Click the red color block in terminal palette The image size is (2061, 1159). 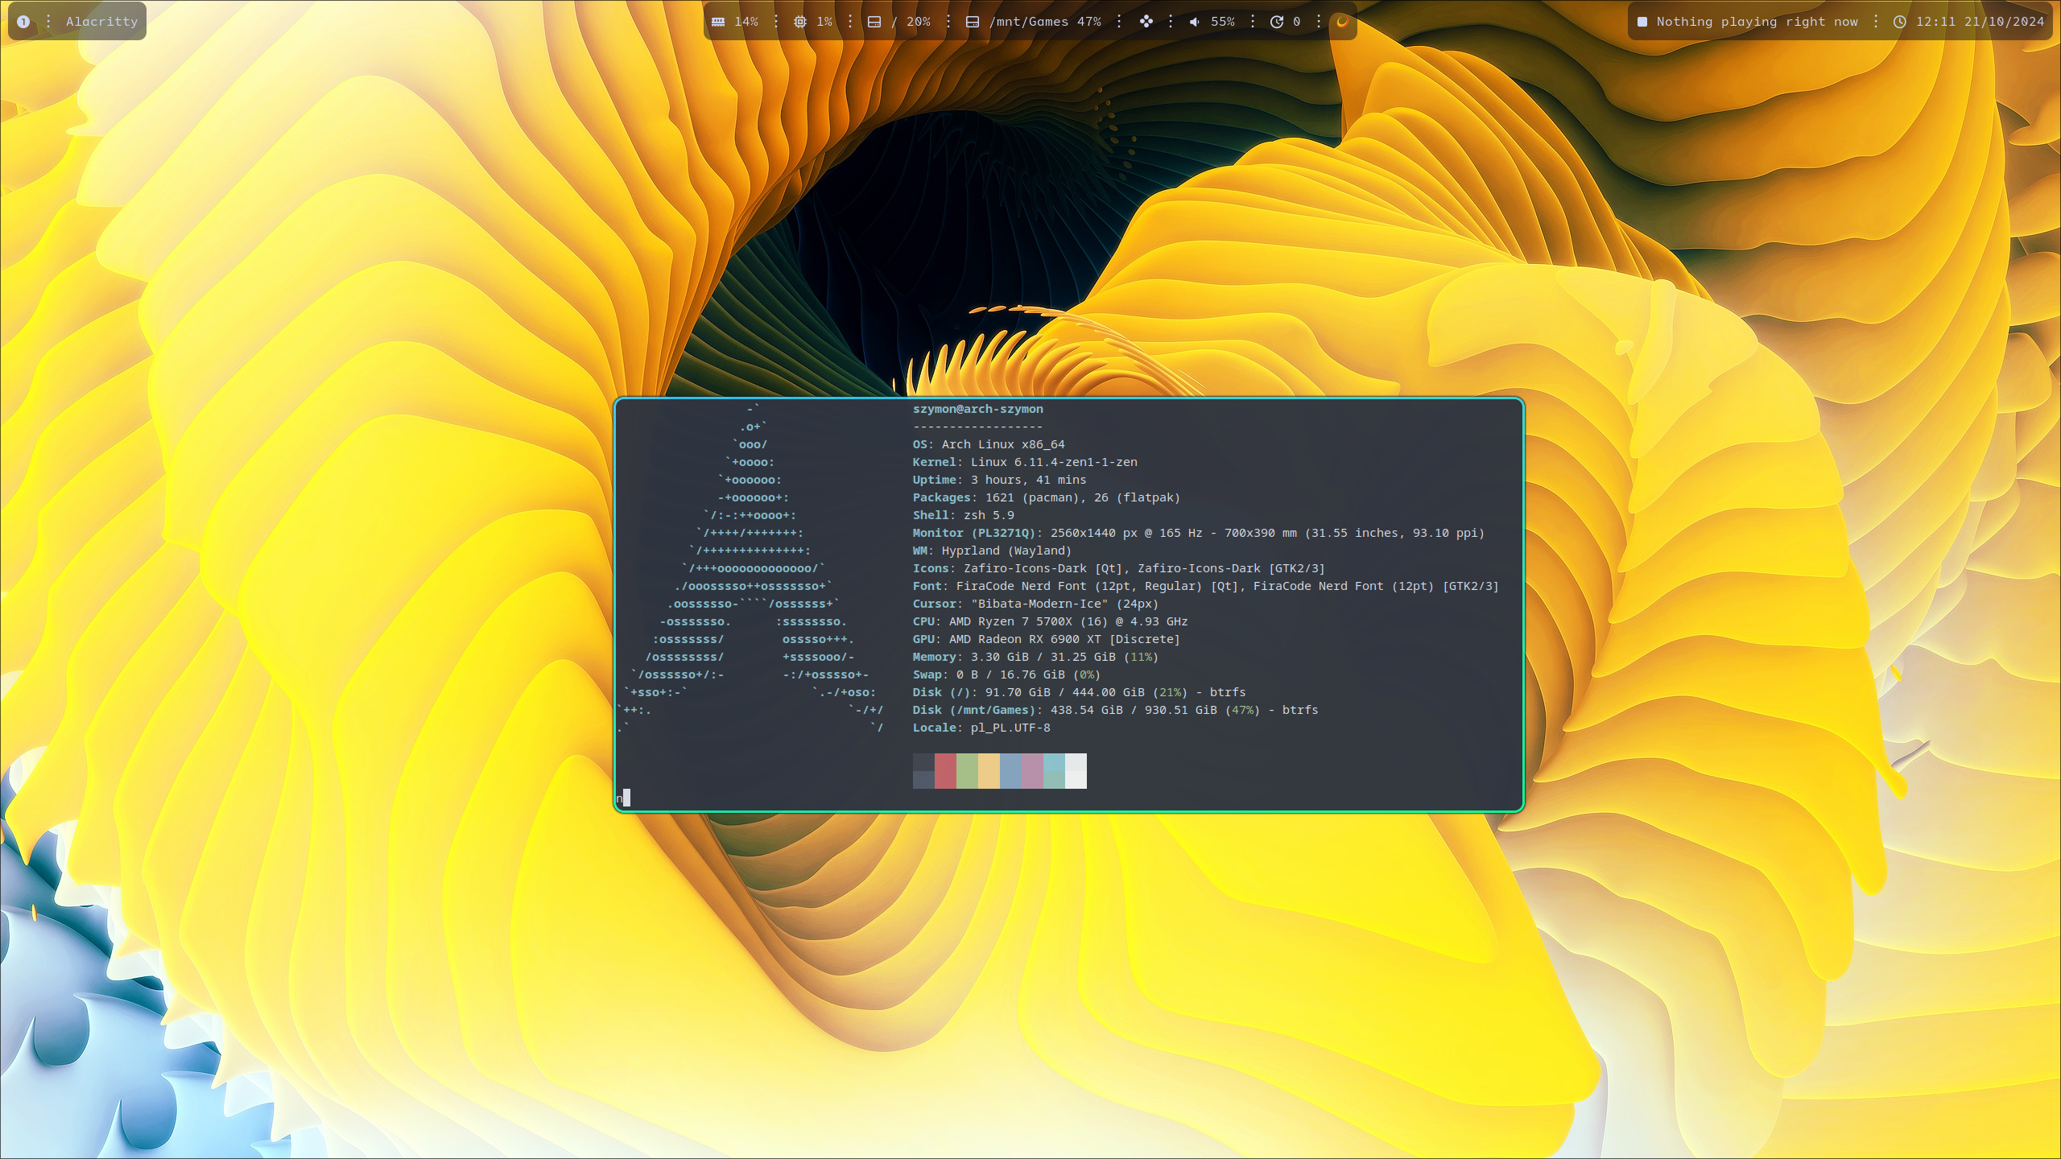(945, 771)
